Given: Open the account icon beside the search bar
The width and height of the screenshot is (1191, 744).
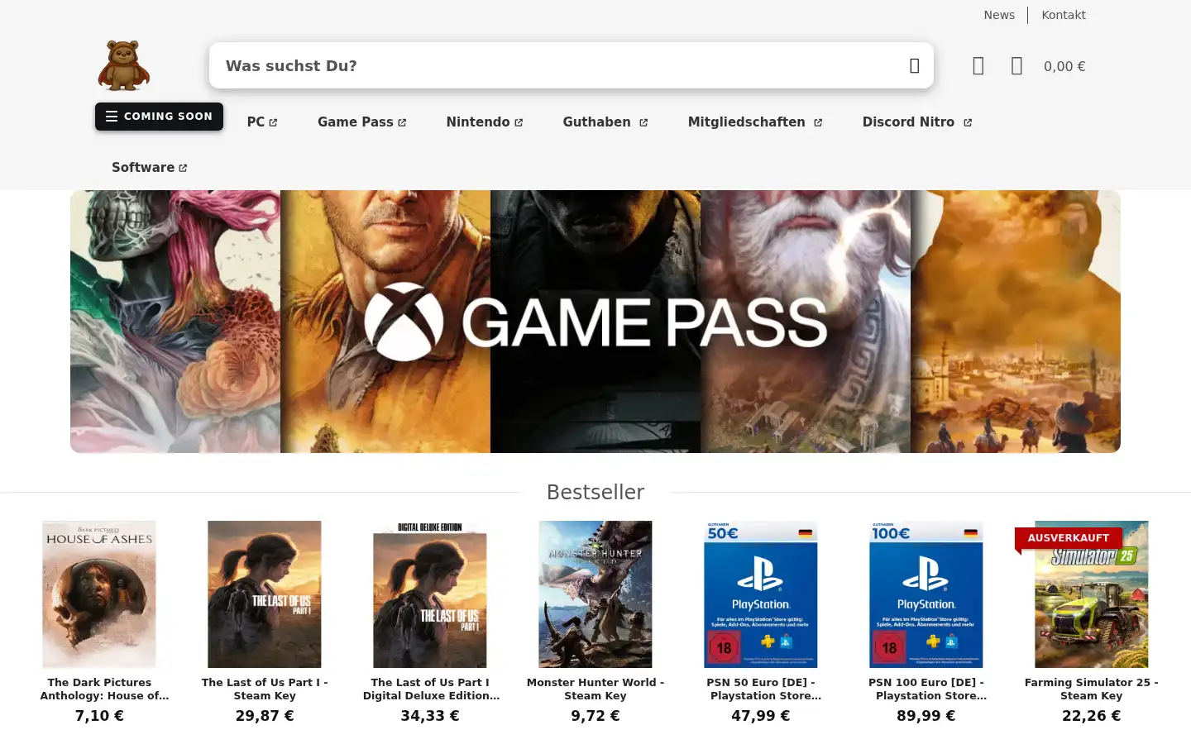Looking at the screenshot, I should (x=978, y=66).
